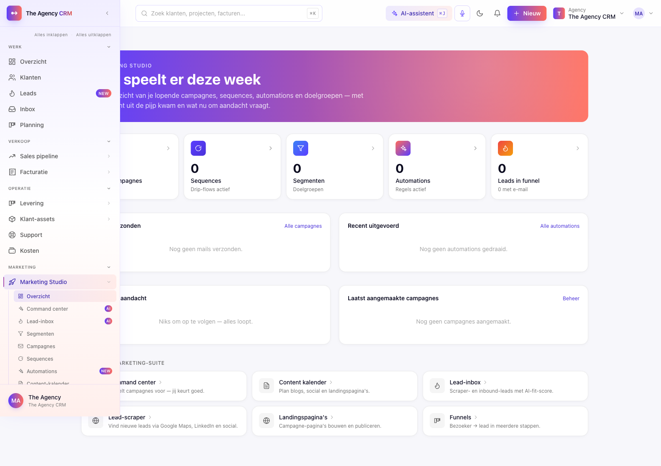This screenshot has width=661, height=466.
Task: Open Support in the sidebar
Action: [x=60, y=235]
